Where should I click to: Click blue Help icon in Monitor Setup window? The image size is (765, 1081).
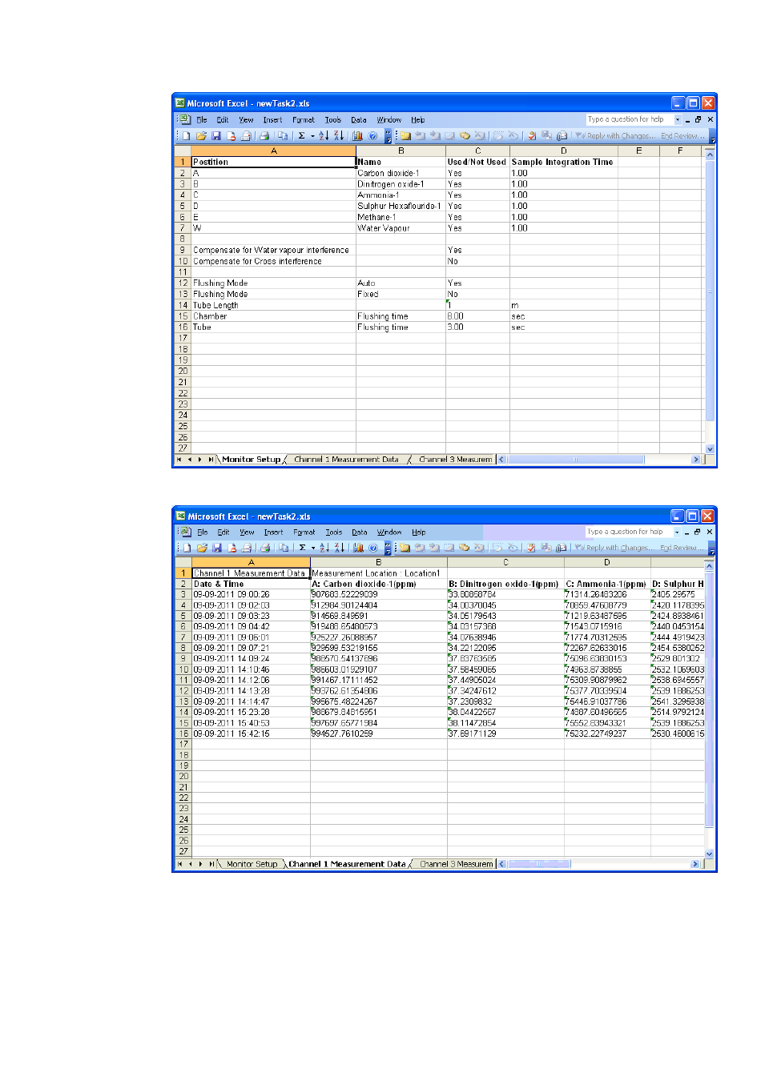point(372,136)
